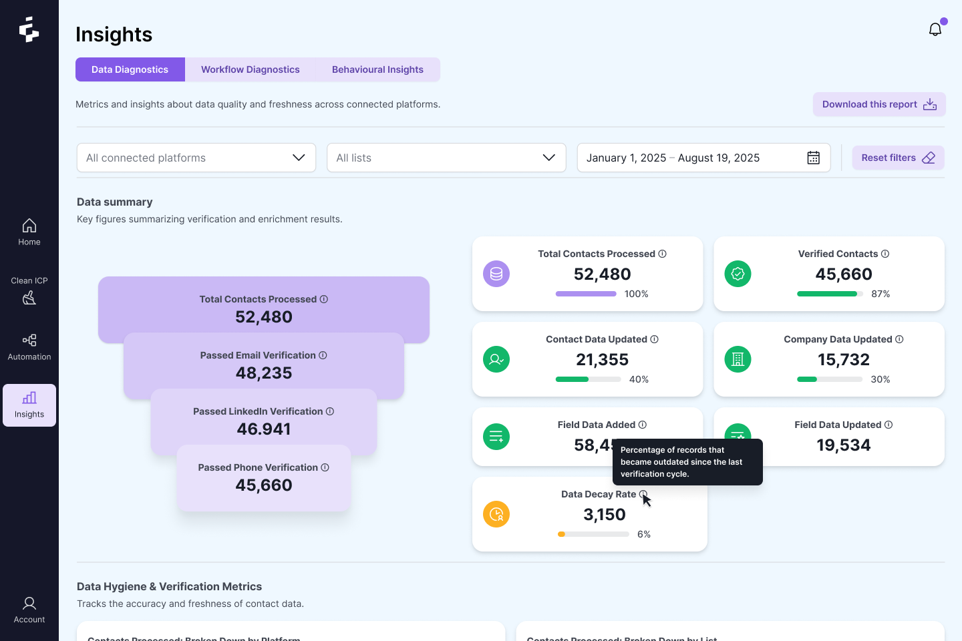Open Automation in the sidebar

pyautogui.click(x=29, y=347)
